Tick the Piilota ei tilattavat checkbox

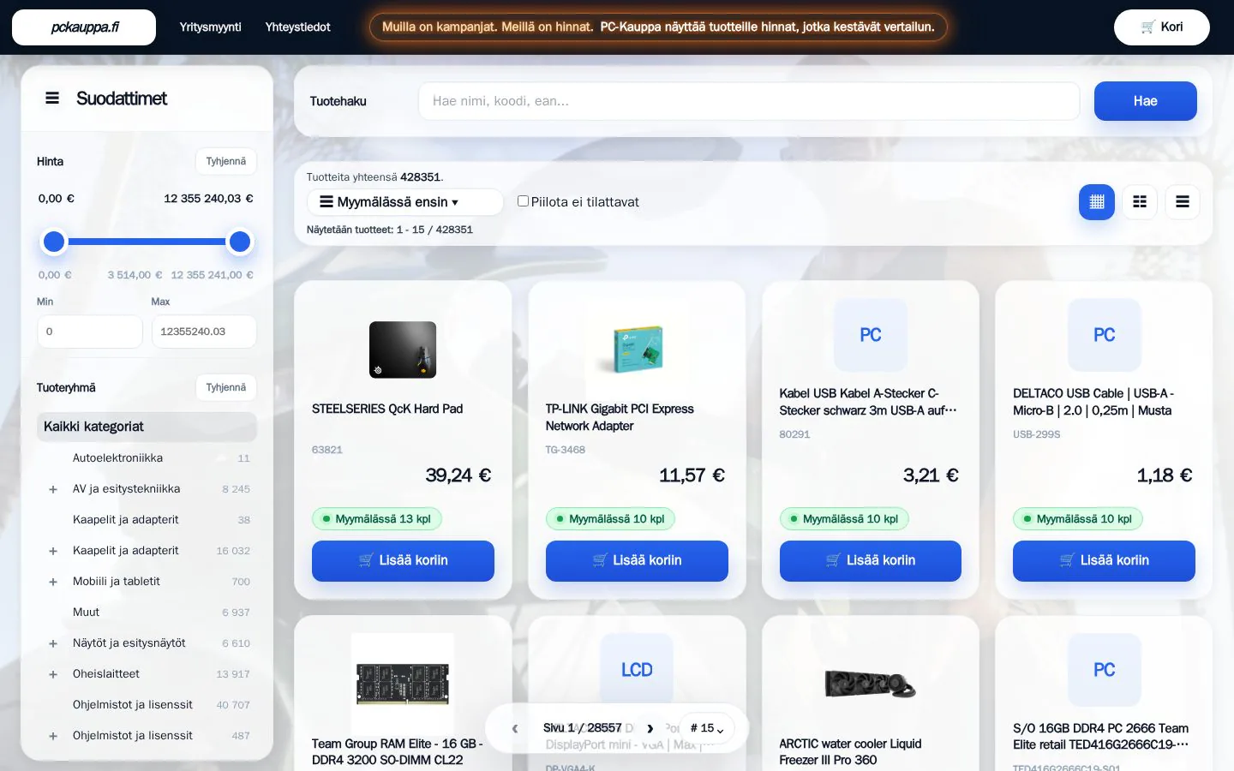click(523, 201)
